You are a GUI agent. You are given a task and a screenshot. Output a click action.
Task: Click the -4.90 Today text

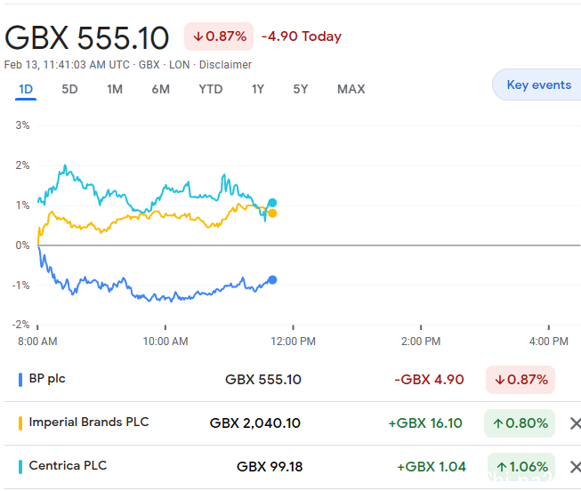302,36
